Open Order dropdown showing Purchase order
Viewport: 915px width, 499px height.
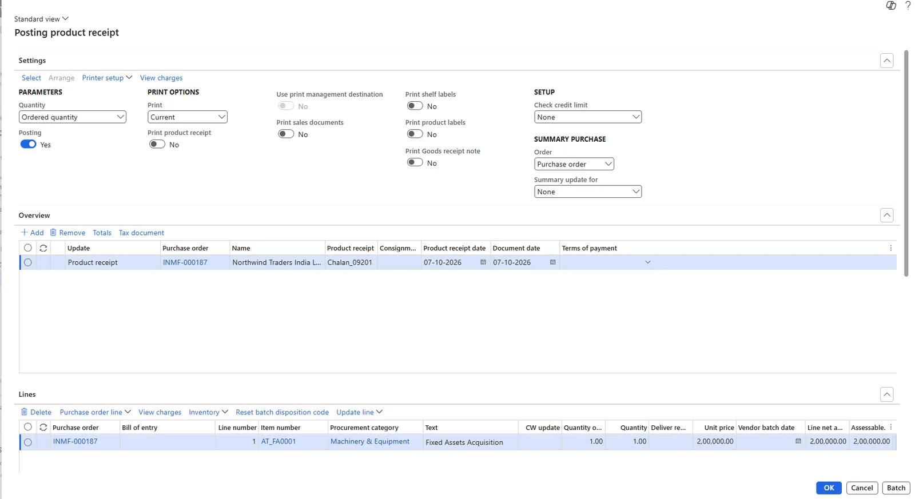[x=574, y=164]
